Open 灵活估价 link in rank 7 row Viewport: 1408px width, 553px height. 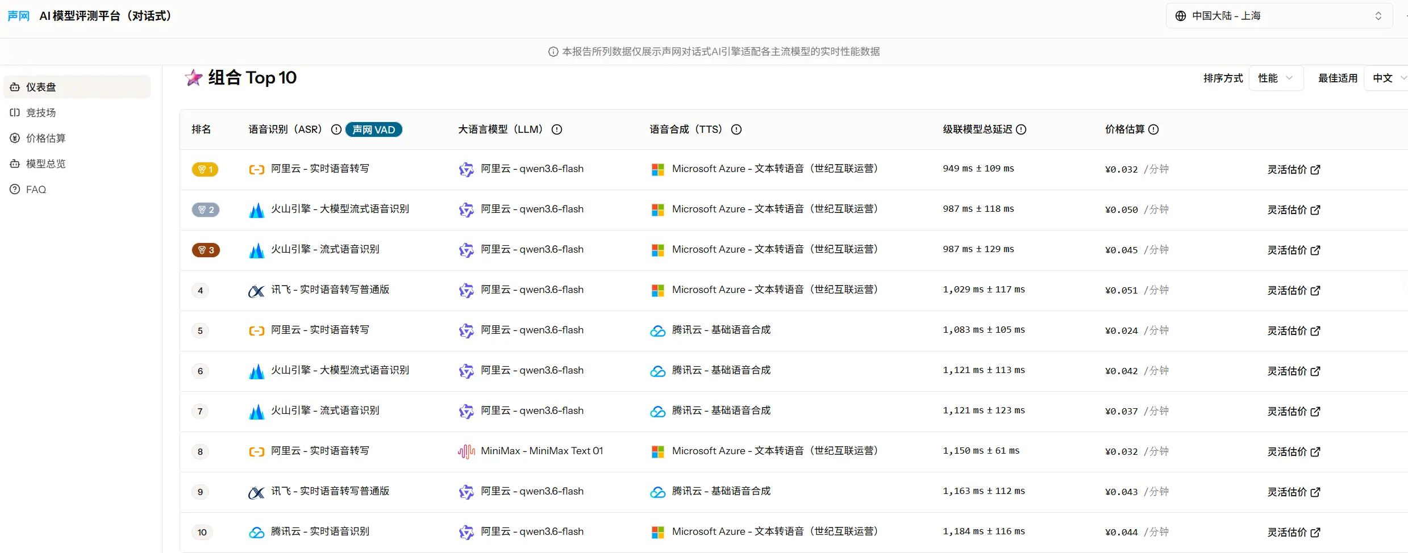point(1294,411)
